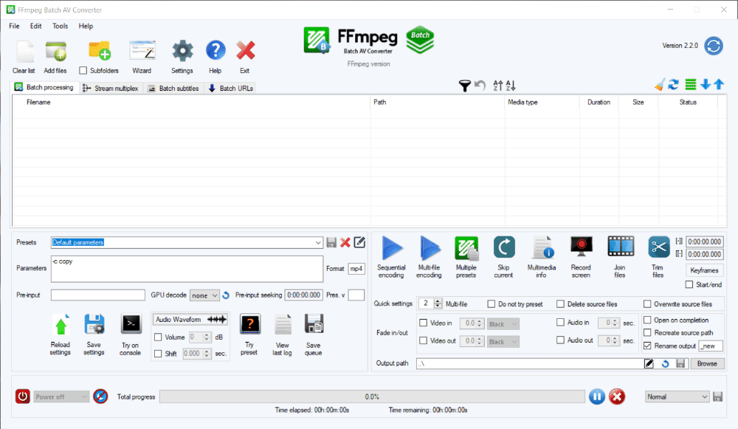Image resolution: width=738 pixels, height=429 pixels.
Task: Switch to Batch URLs tab
Action: click(230, 88)
